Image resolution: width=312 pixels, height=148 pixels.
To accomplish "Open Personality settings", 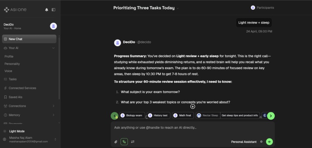I will click(12, 64).
